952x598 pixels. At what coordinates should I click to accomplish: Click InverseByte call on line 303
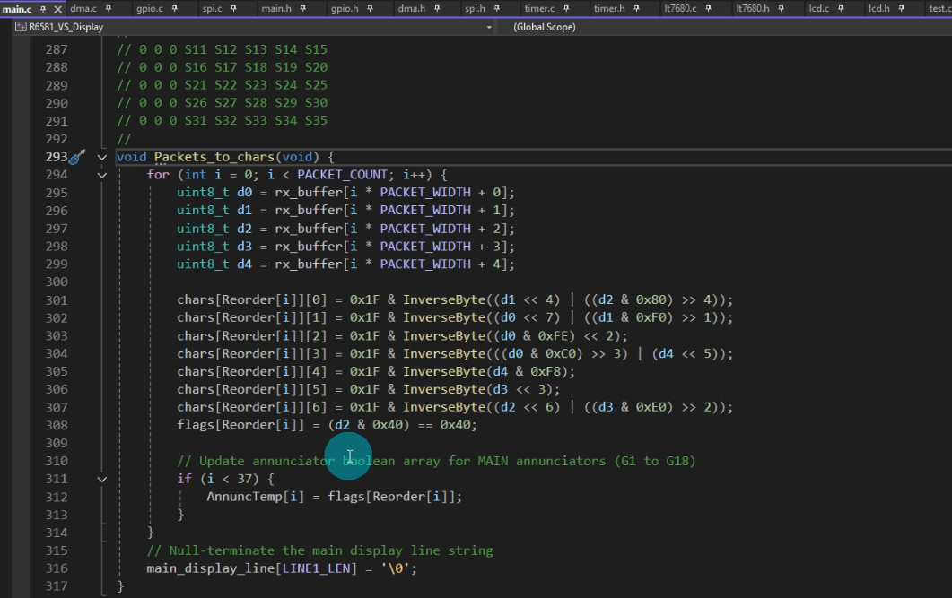coord(444,335)
